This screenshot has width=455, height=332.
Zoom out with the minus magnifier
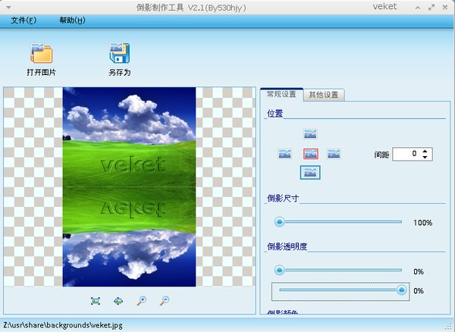[x=165, y=301]
